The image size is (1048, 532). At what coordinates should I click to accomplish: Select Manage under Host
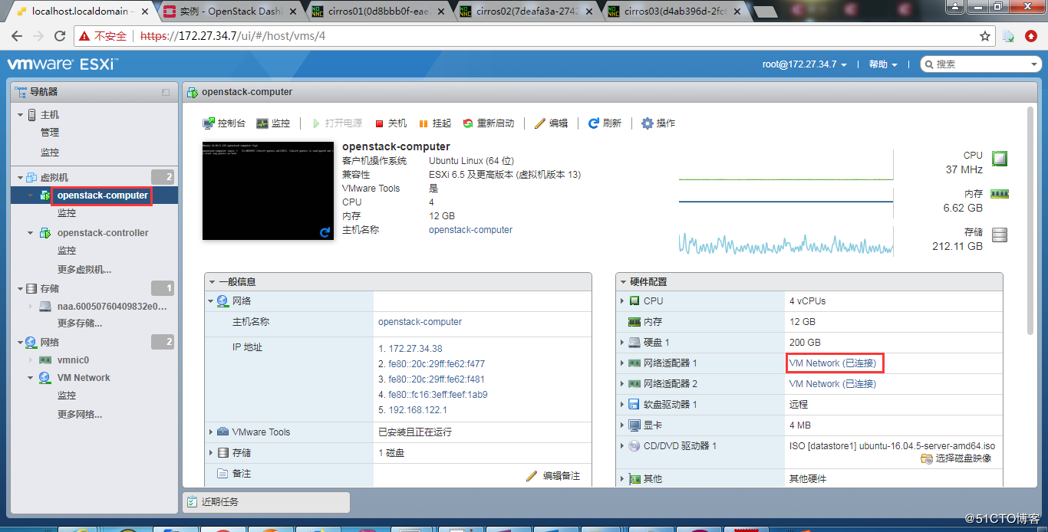50,133
